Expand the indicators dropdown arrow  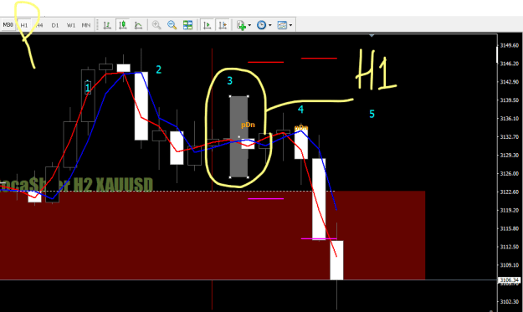coord(249,25)
